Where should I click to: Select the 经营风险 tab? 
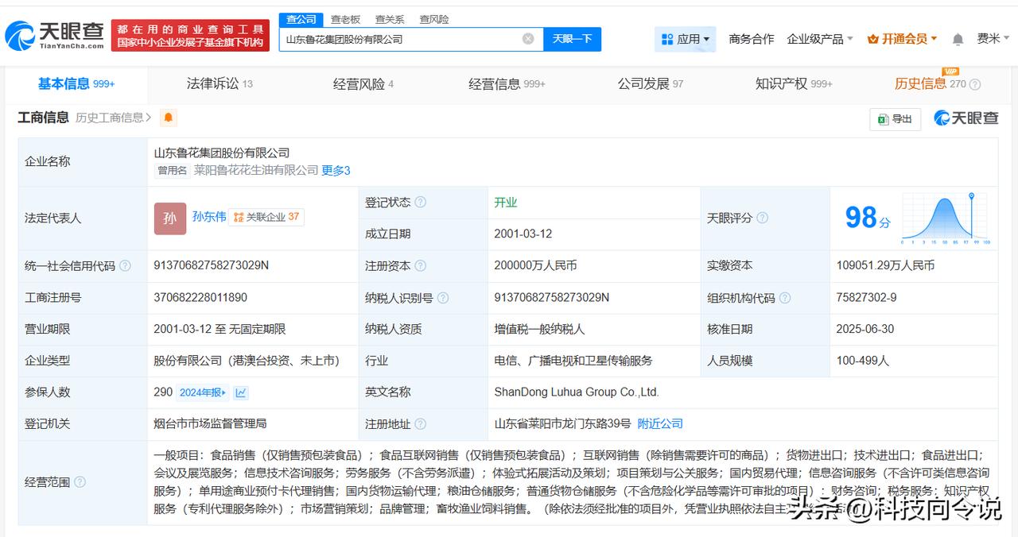(x=363, y=83)
